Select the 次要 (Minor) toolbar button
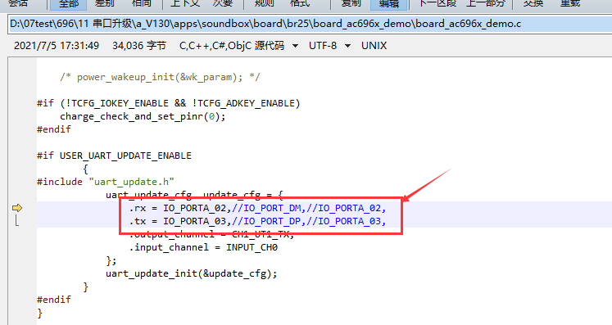 (223, 4)
